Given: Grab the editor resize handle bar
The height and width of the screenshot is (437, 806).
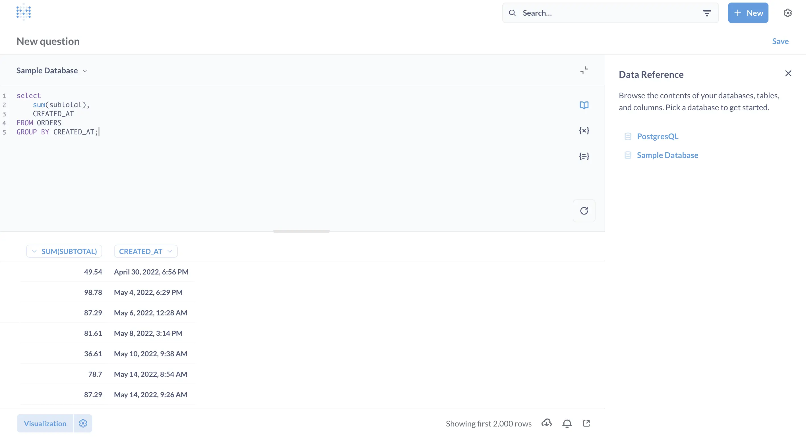Looking at the screenshot, I should pos(301,231).
